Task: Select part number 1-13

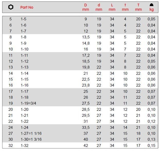Action: (24, 67)
